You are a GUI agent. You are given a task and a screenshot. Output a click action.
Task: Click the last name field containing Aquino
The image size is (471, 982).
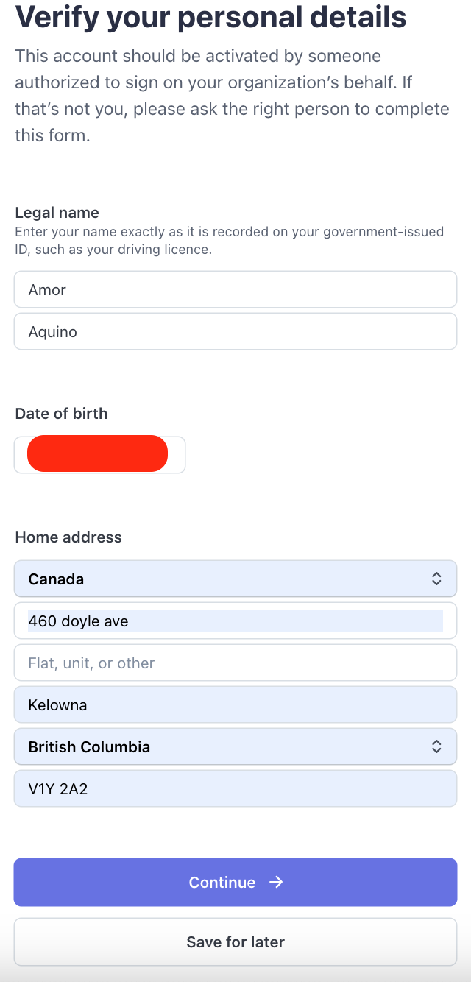point(235,331)
